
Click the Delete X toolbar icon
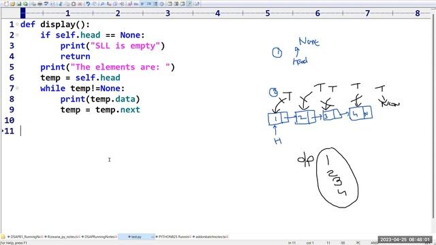point(80,4)
